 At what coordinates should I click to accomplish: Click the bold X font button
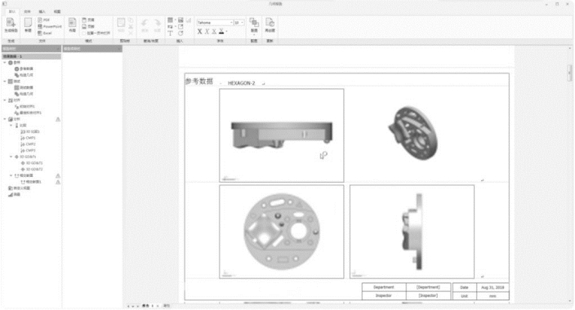tap(199, 32)
